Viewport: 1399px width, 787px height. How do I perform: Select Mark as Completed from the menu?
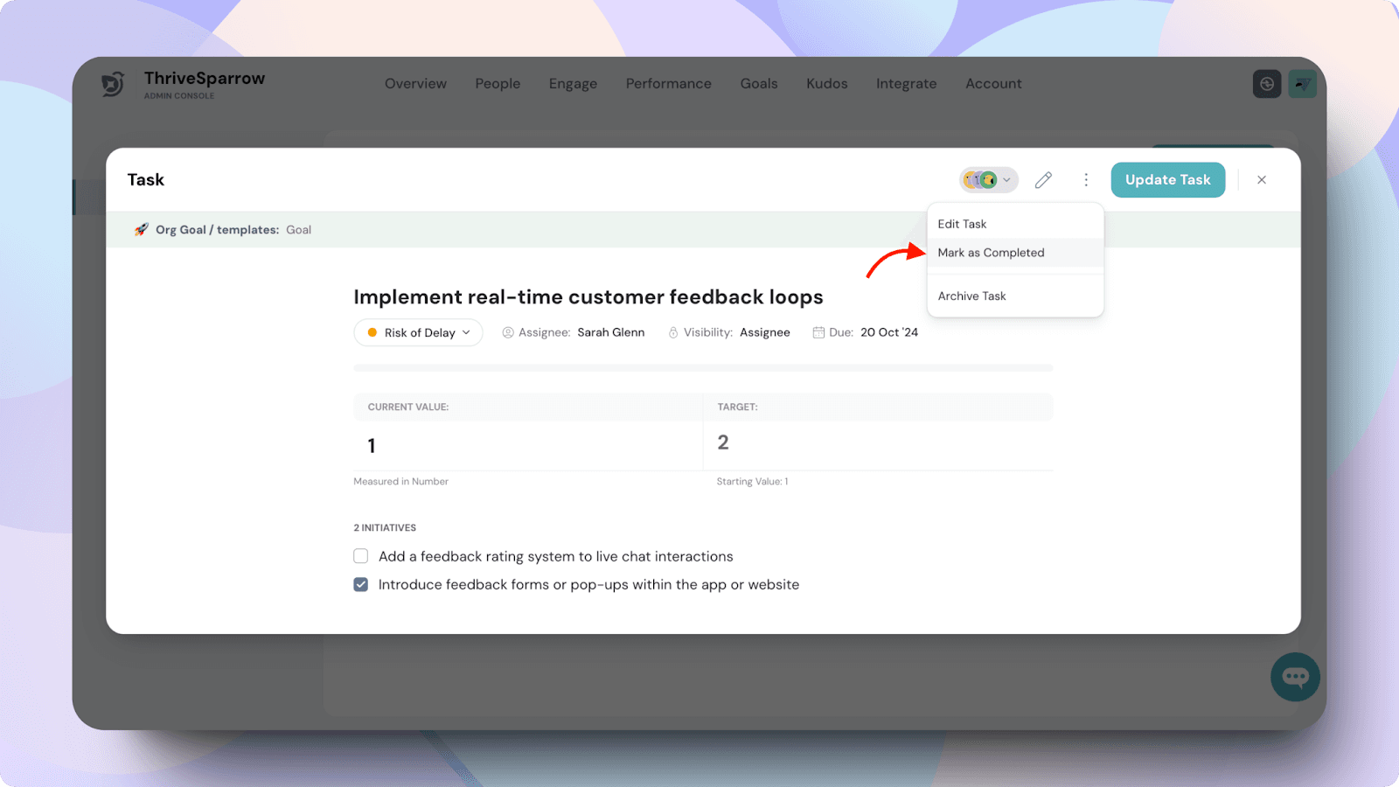pyautogui.click(x=991, y=253)
